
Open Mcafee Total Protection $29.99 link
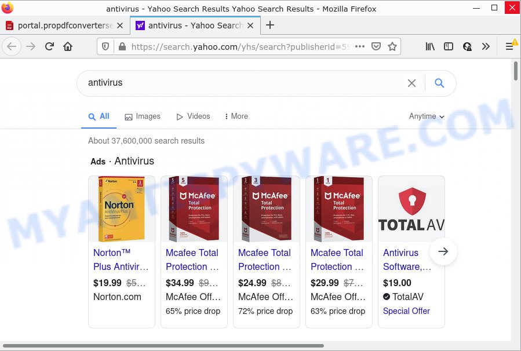coord(338,259)
